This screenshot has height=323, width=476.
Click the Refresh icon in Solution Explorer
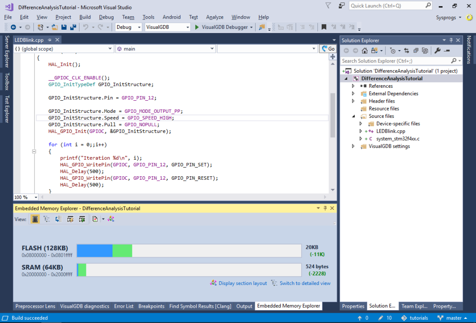coord(406,50)
